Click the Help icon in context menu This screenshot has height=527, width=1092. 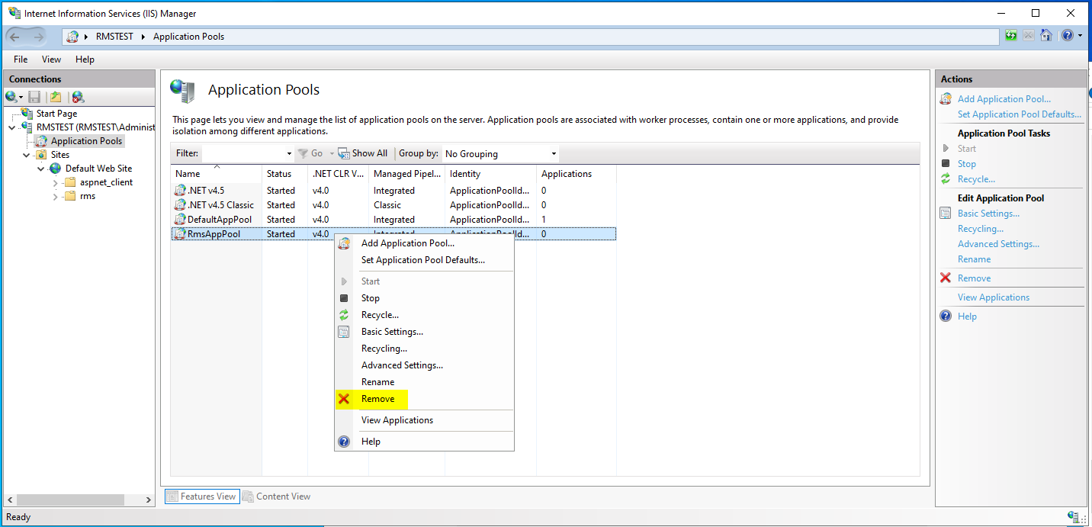click(344, 442)
